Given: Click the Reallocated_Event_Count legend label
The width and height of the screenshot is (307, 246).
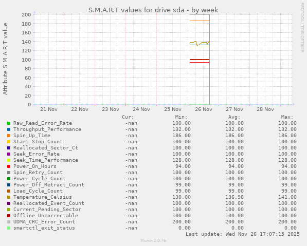Looking at the screenshot, I should [49, 203].
